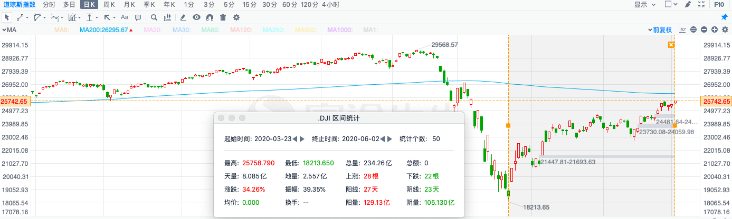Click the pencil edit drawings icon

click(183, 17)
